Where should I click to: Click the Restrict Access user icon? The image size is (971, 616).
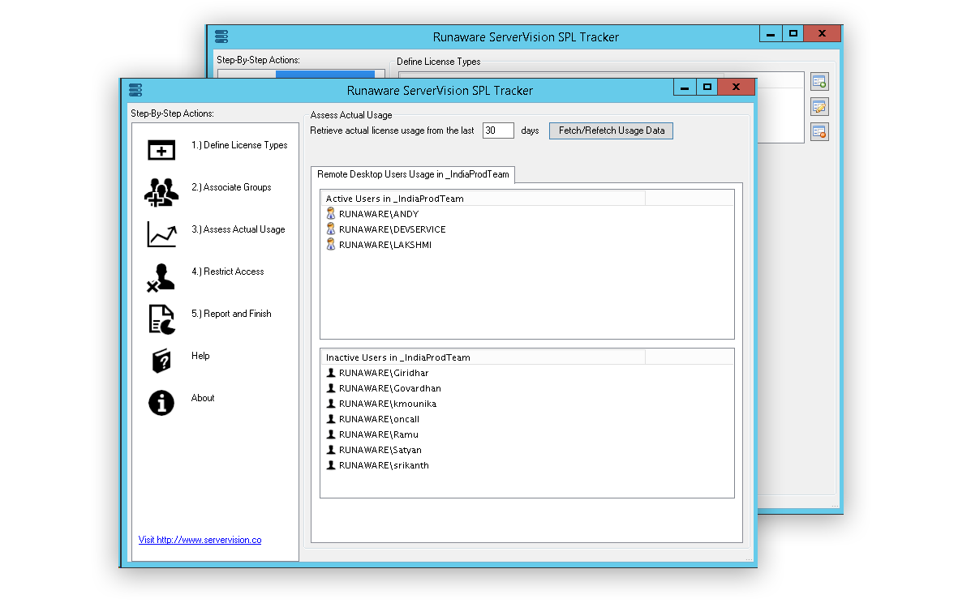tap(161, 277)
